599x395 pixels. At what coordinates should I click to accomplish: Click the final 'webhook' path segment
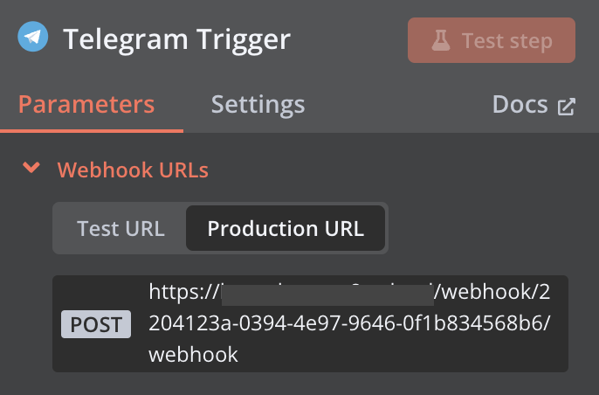193,355
